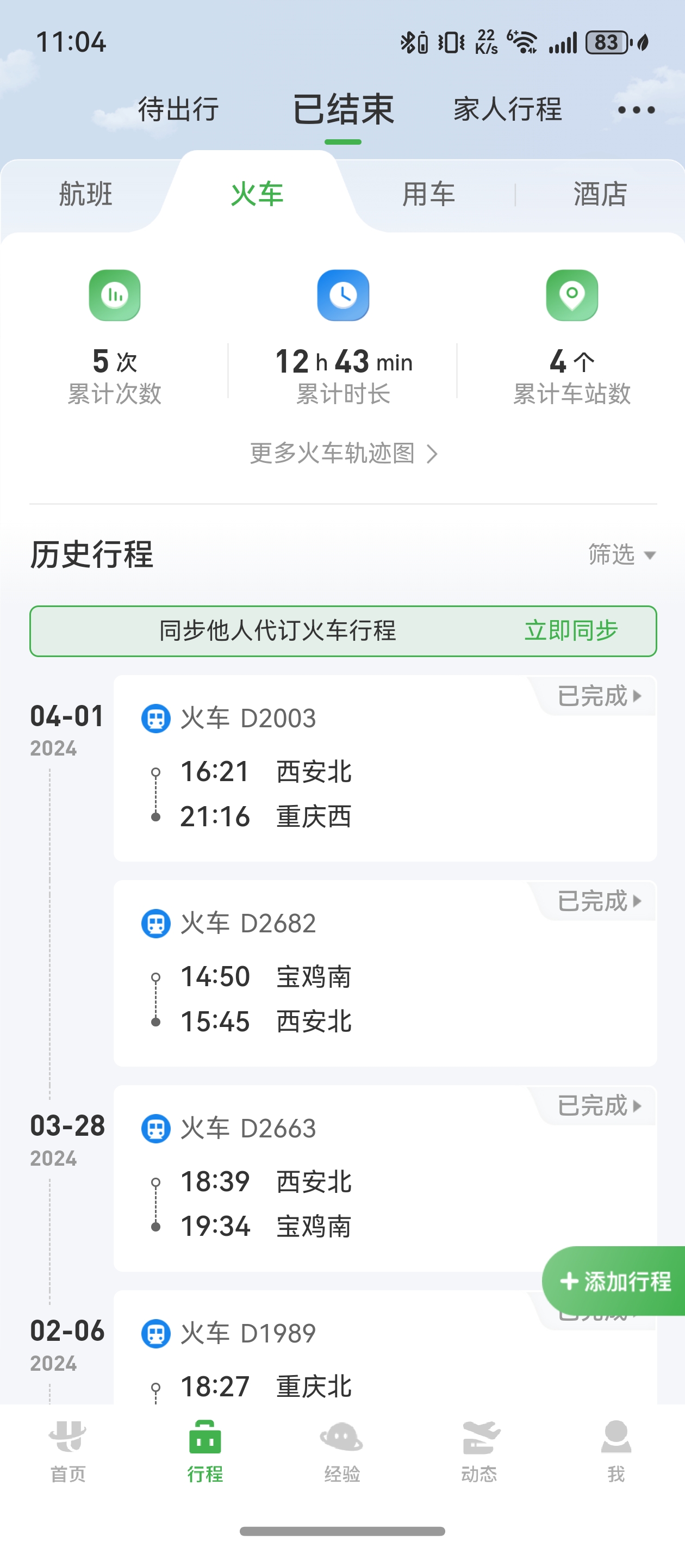Viewport: 685px width, 1547px height.
Task: Tap the green trip count statistics icon
Action: [115, 295]
